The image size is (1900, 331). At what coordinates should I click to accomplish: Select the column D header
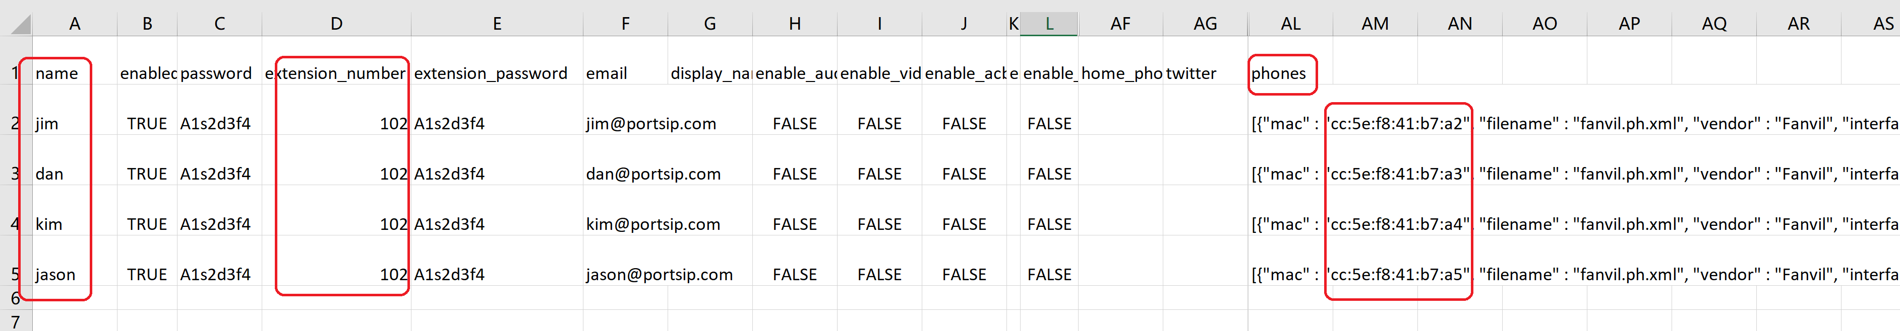click(x=336, y=24)
